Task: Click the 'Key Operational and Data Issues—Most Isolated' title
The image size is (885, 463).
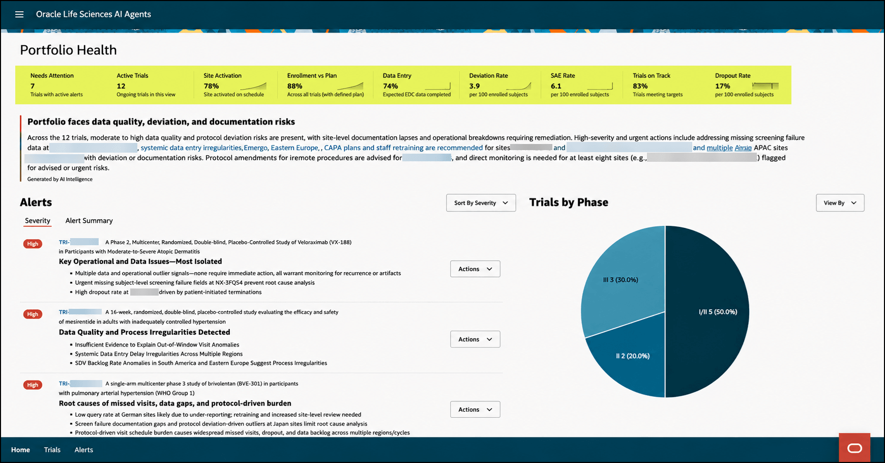Action: click(140, 262)
